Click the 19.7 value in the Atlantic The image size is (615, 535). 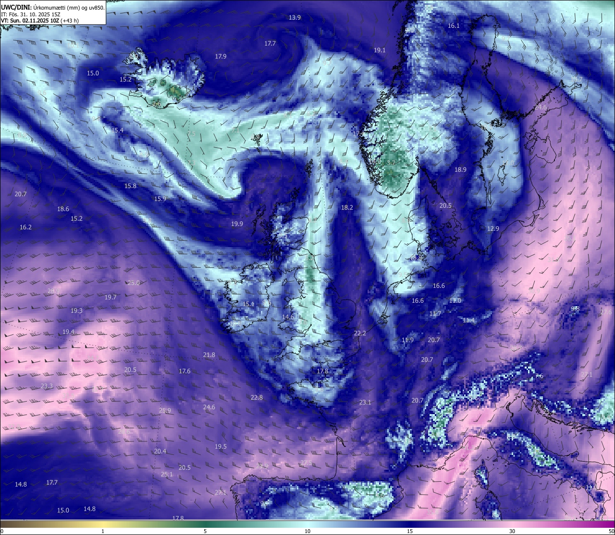[111, 297]
